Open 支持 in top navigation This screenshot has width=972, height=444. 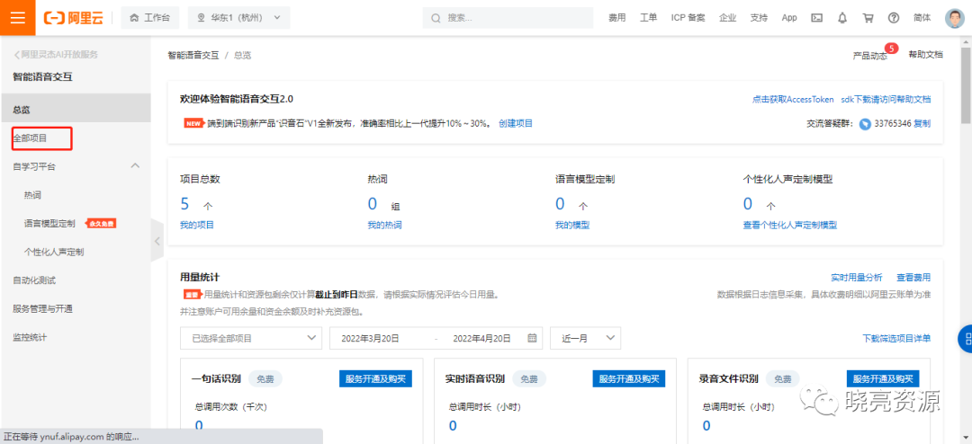(759, 18)
